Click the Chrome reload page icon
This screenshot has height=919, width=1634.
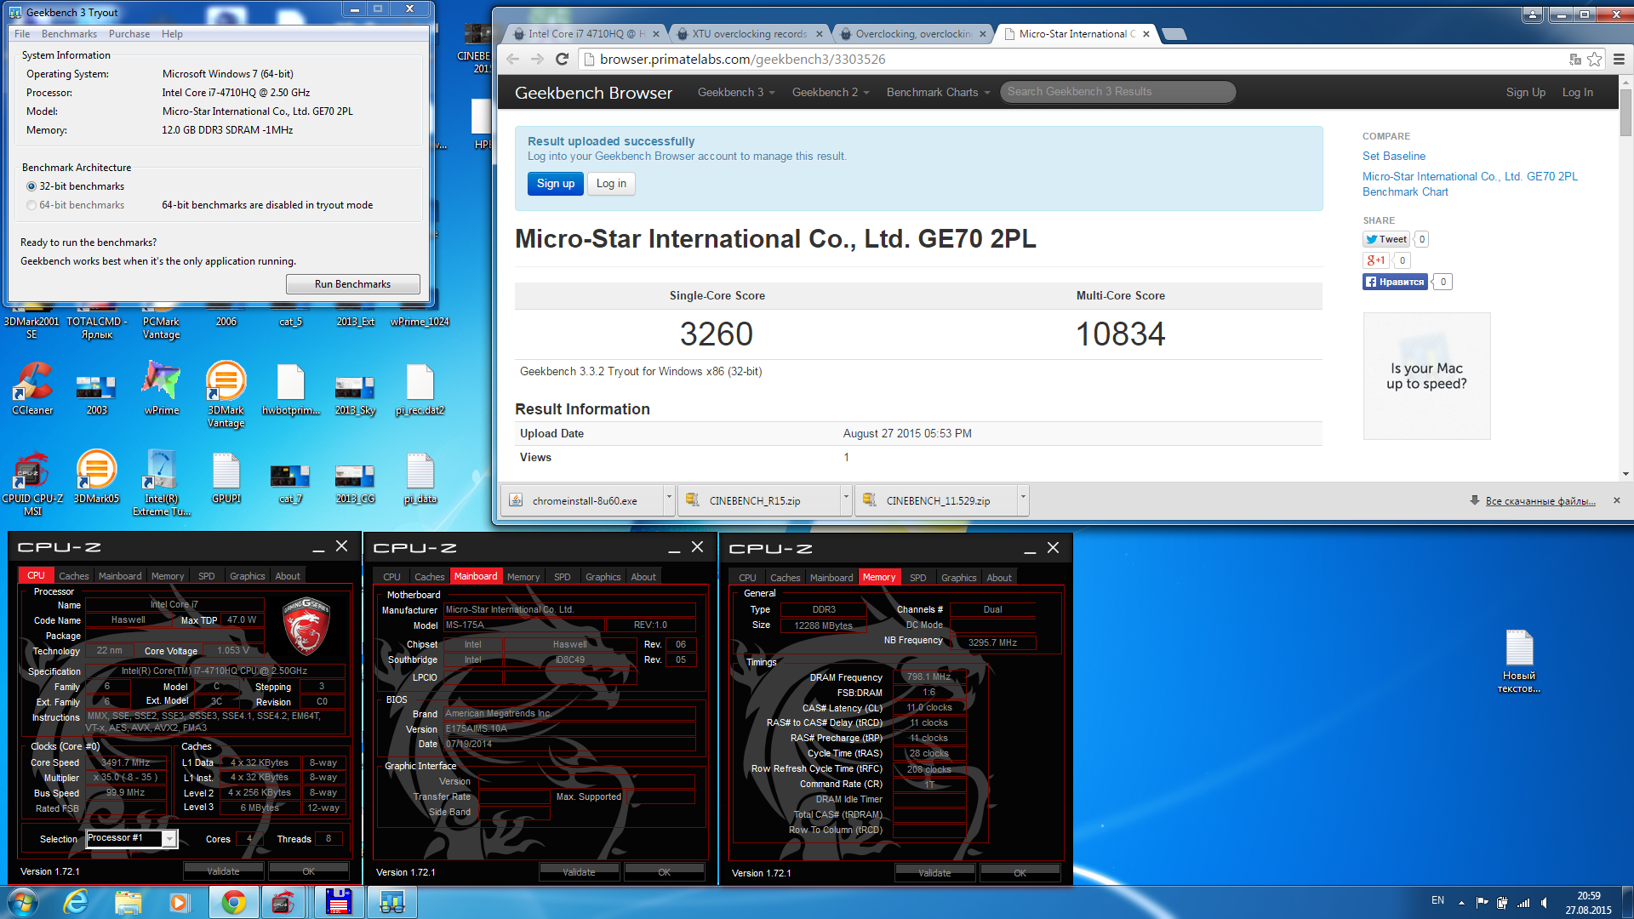pos(562,59)
